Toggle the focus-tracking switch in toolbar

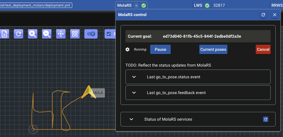tap(91, 34)
